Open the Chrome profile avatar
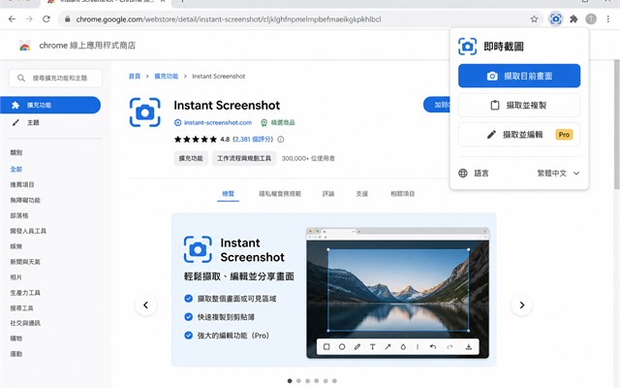 coord(591,19)
